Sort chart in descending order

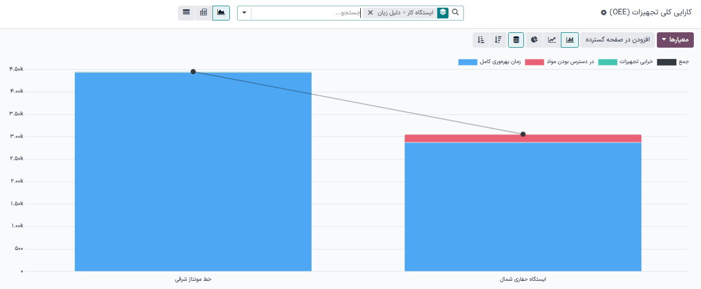click(x=498, y=39)
